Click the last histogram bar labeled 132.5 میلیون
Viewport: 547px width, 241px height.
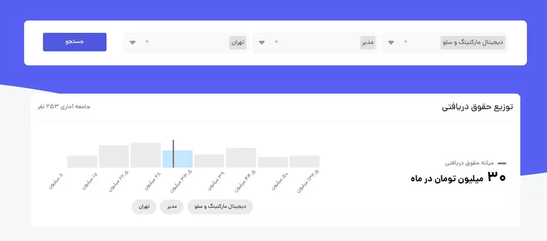click(x=304, y=161)
